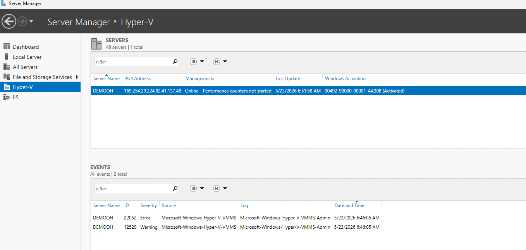The image size is (526, 250).
Task: Click the Dashboard icon in sidebar
Action: click(7, 47)
